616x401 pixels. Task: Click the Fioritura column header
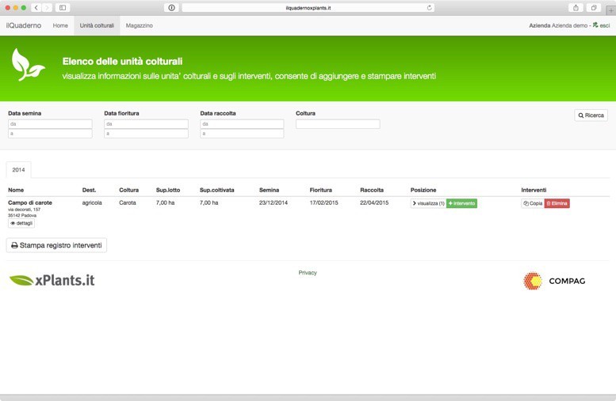(x=320, y=190)
